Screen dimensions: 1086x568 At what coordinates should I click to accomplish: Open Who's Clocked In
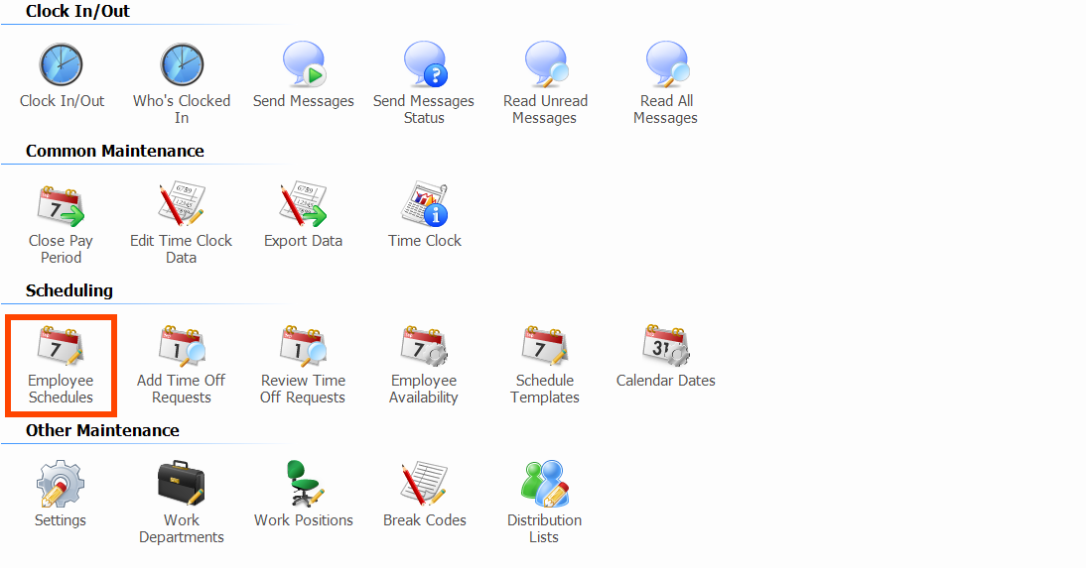tap(182, 65)
